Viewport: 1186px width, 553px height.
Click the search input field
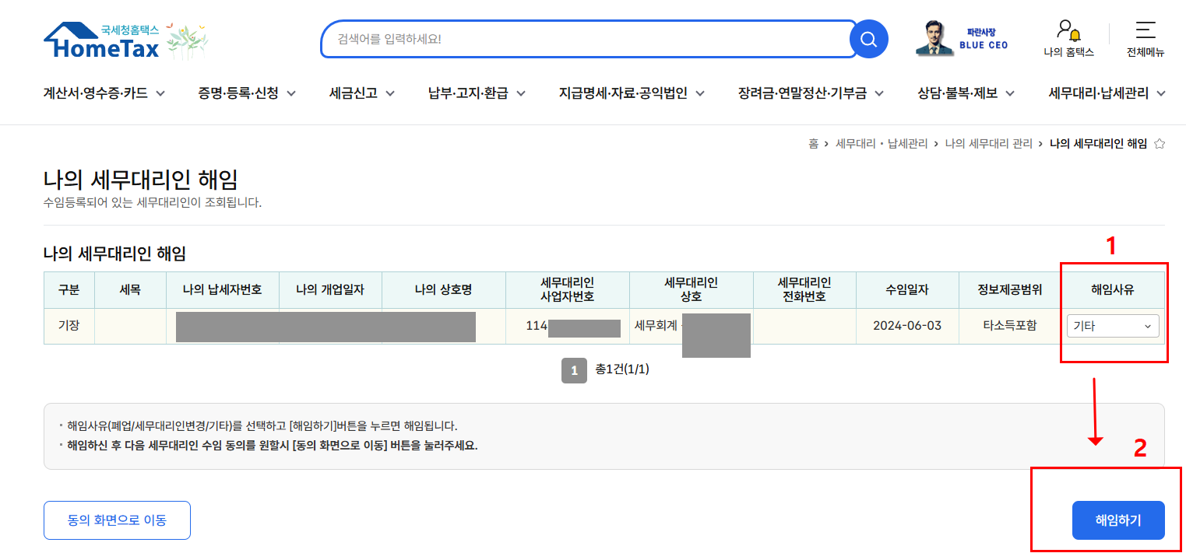click(584, 39)
